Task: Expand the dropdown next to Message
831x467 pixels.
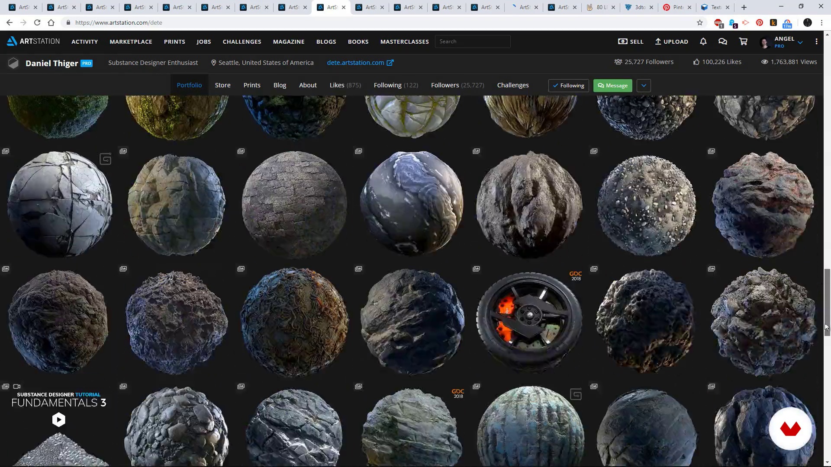Action: [x=644, y=86]
